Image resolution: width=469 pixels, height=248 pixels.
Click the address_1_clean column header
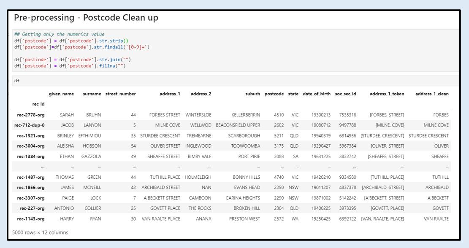[432, 94]
